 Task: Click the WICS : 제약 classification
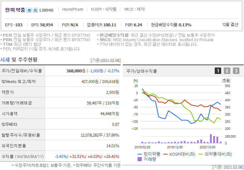134,9
